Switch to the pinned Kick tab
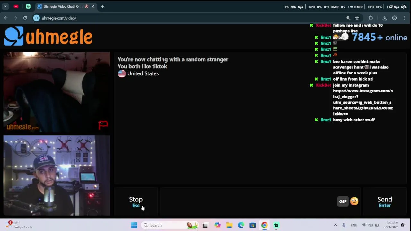 (28, 6)
